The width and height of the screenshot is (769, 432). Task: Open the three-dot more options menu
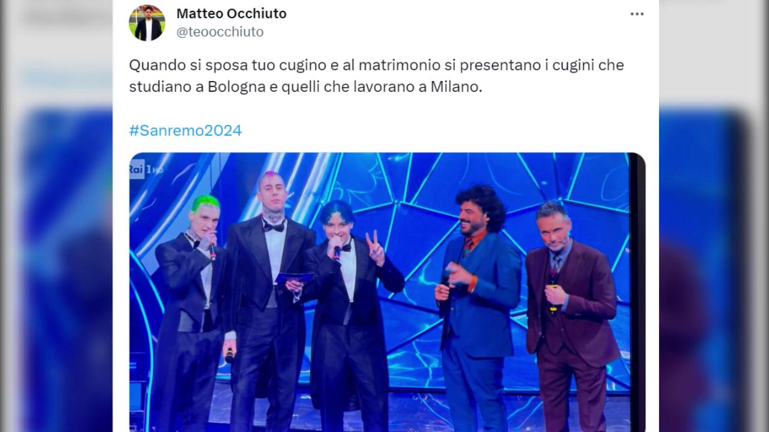click(637, 14)
